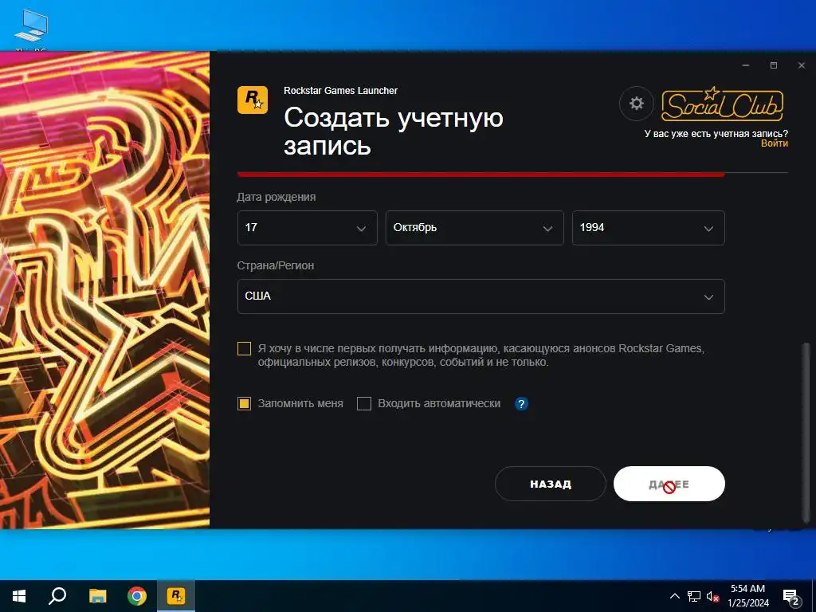Click the Rockstar Games Launcher title text
The width and height of the screenshot is (816, 612).
341,91
